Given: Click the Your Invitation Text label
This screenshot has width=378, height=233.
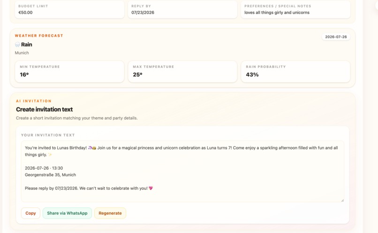Looking at the screenshot, I should pyautogui.click(x=48, y=135).
